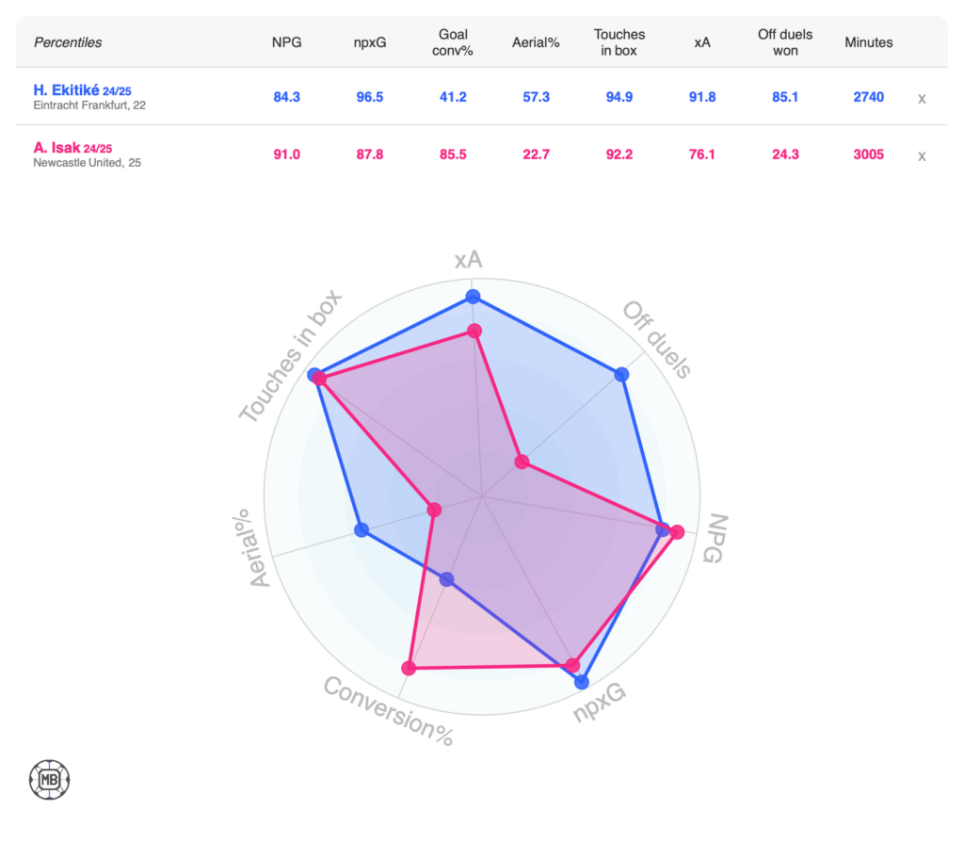Click Ekitiké's 2740 minutes value

[868, 97]
